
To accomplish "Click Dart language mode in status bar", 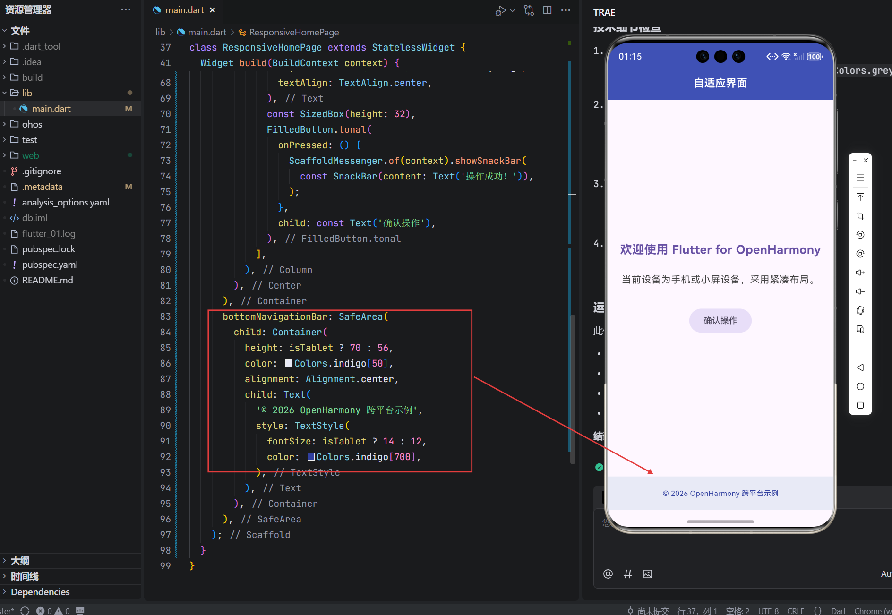I will click(x=838, y=610).
